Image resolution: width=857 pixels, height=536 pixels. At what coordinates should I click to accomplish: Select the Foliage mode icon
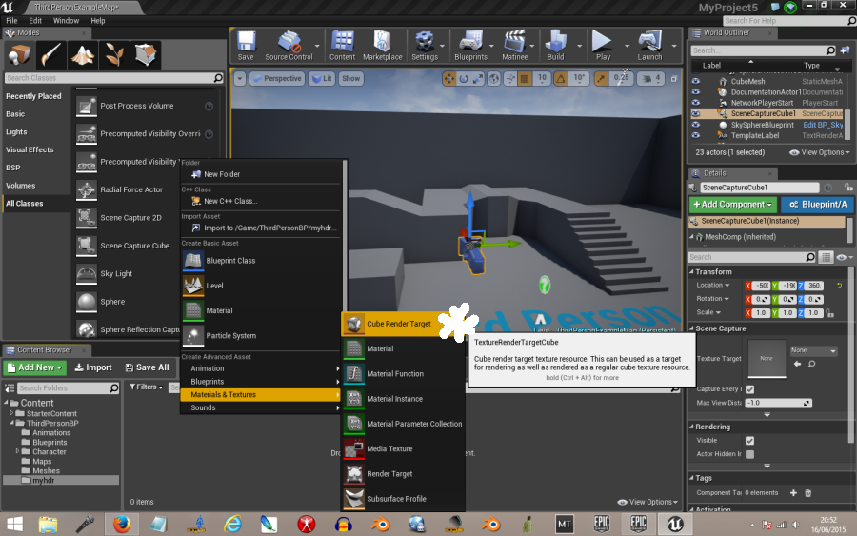pos(114,54)
